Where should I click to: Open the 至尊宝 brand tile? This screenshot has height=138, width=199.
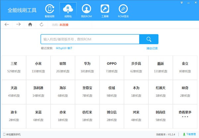click(x=87, y=92)
